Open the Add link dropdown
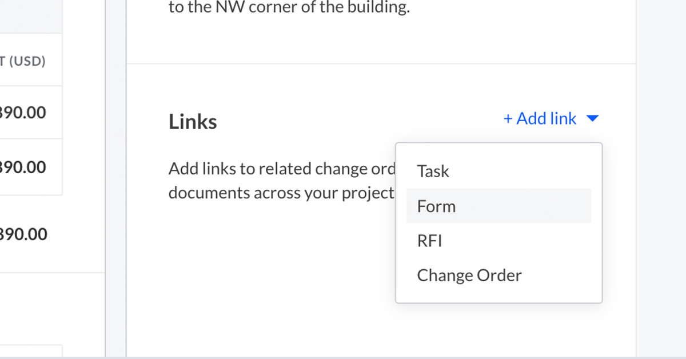This screenshot has width=686, height=359. point(546,119)
